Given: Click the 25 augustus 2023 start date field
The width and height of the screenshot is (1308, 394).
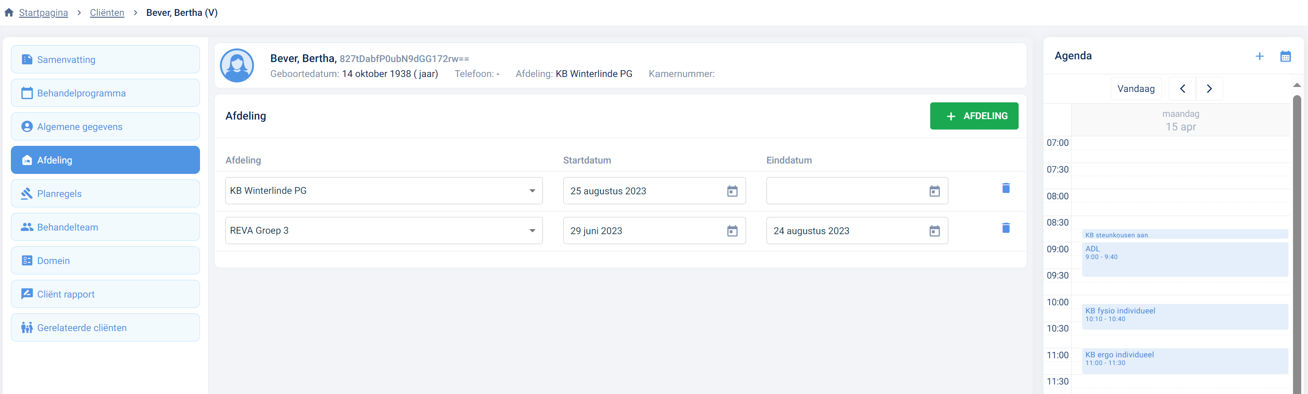Looking at the screenshot, I should 654,191.
